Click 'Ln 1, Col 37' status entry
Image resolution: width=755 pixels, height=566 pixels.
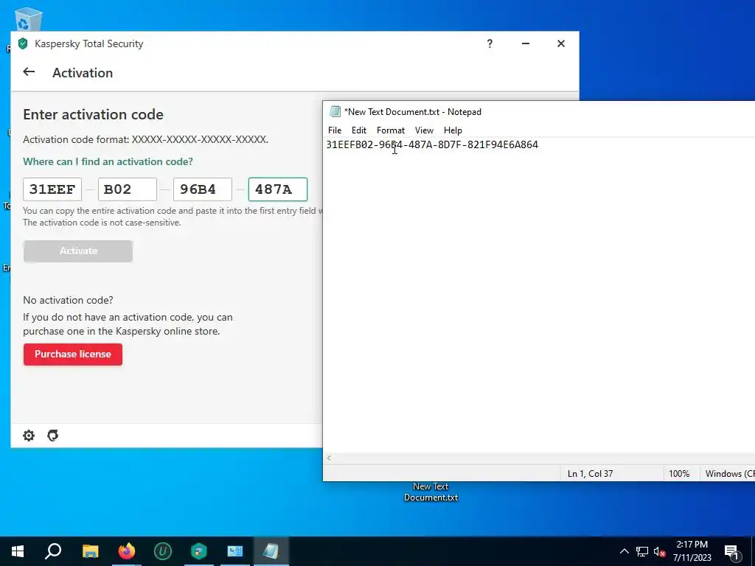point(590,474)
